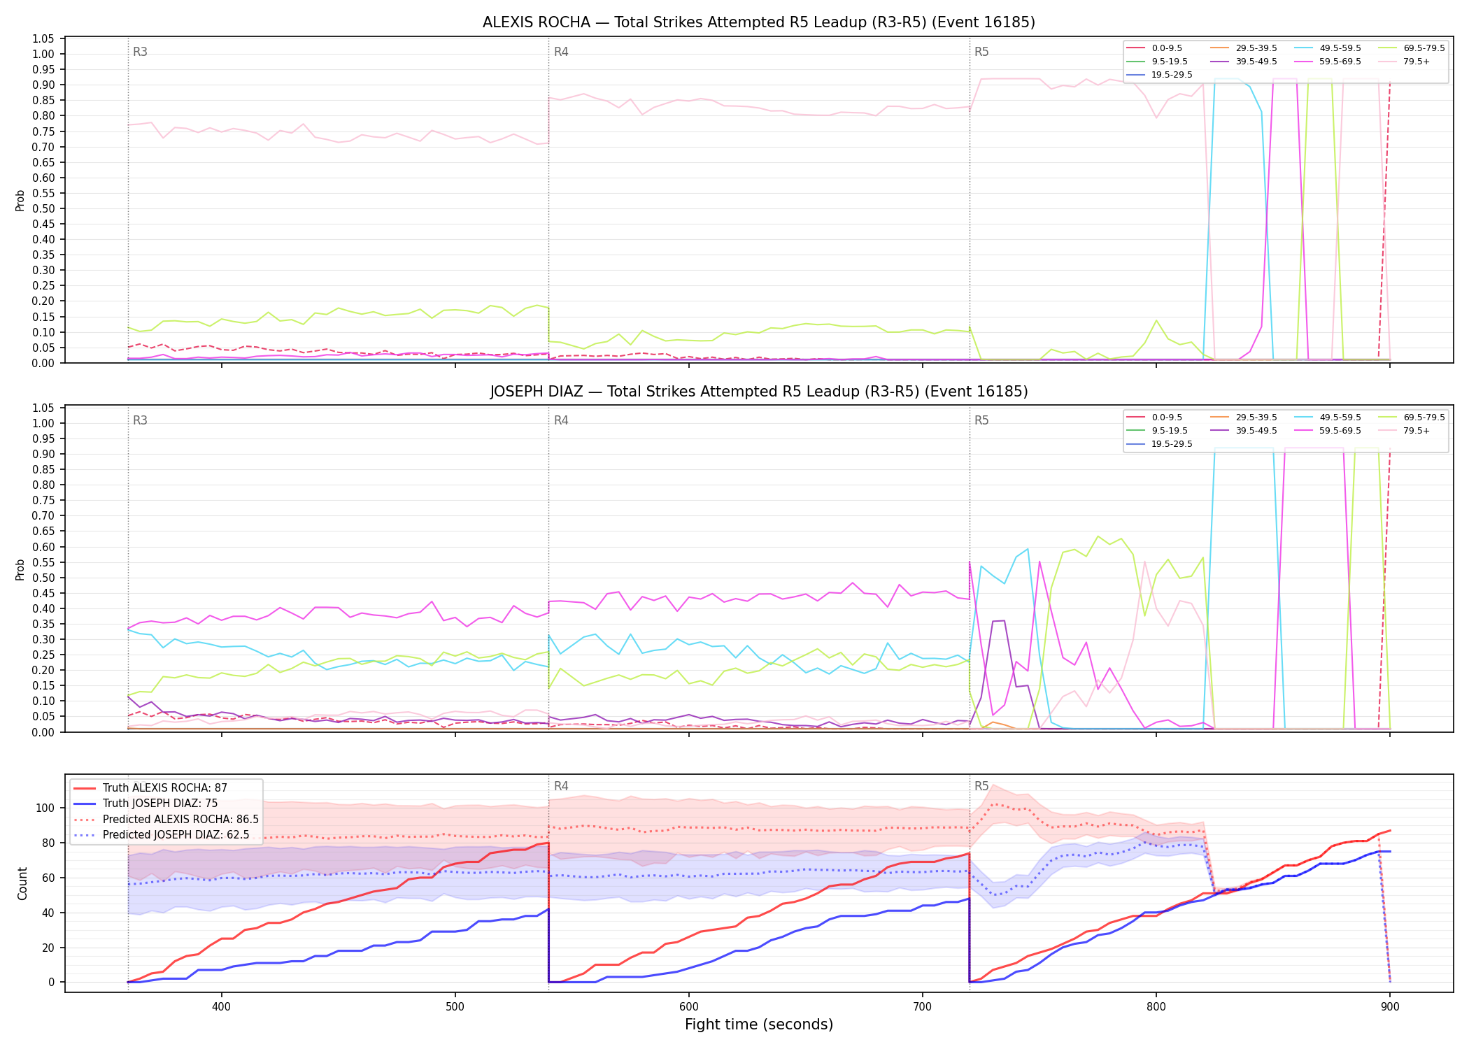Click the 500 tick on the time axis
Viewport: 1469px width, 1049px height.
(x=455, y=1006)
